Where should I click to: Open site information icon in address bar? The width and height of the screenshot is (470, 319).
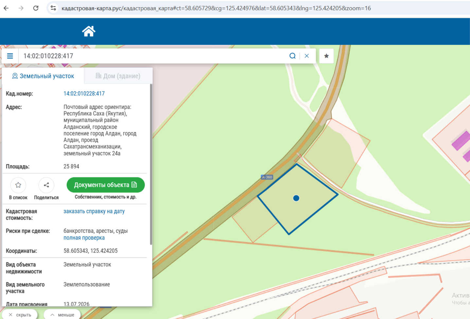click(x=53, y=8)
